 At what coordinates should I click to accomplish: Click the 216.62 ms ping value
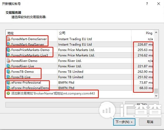coord(145,55)
